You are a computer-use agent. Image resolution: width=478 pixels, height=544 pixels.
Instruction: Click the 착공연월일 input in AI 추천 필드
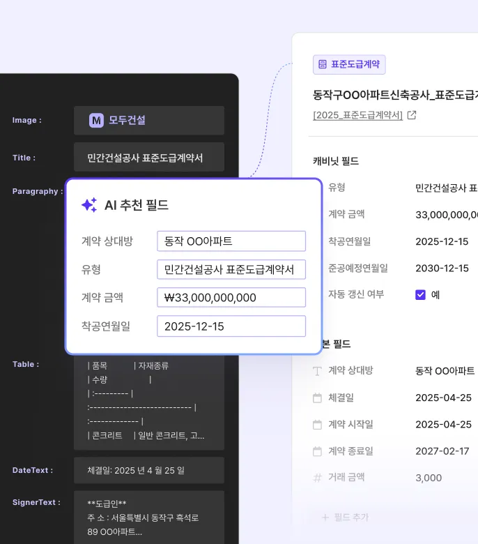pyautogui.click(x=231, y=326)
